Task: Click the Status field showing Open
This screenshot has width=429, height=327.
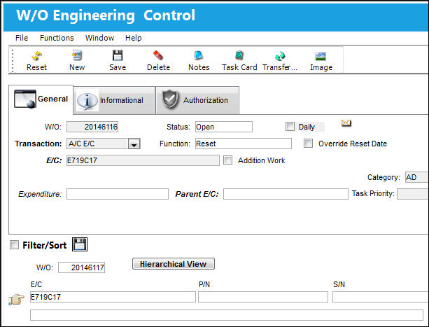Action: 224,127
